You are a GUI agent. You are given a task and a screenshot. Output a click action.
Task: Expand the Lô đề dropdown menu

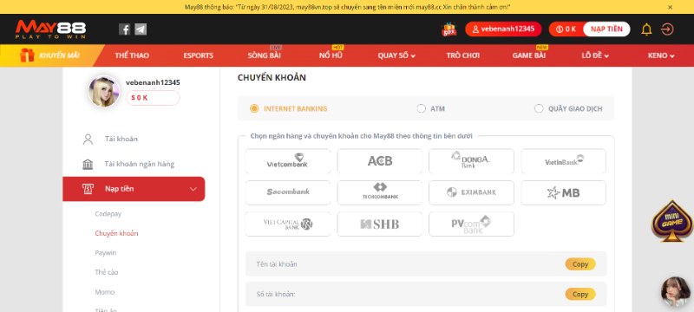(595, 55)
